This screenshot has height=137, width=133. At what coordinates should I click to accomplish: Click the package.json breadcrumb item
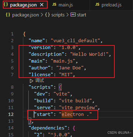(25, 15)
